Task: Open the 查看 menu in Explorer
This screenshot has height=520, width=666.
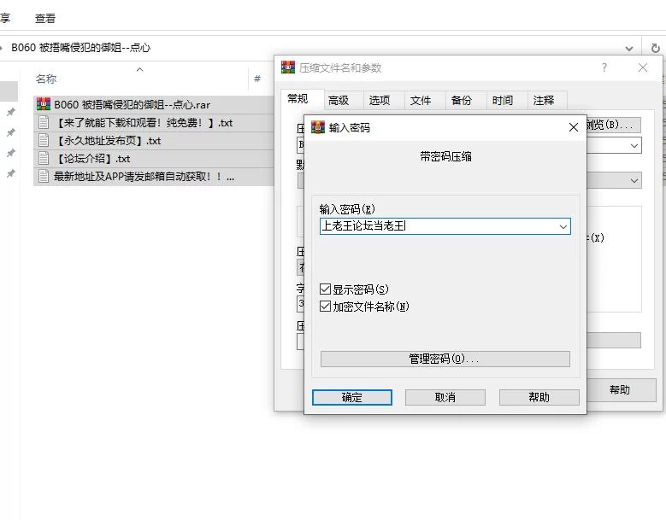Action: pyautogui.click(x=45, y=18)
